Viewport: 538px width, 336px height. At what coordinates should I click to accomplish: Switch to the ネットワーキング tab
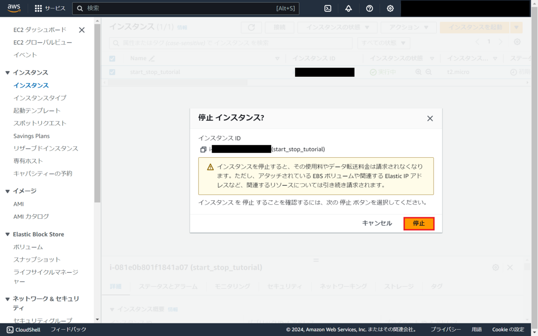(343, 286)
